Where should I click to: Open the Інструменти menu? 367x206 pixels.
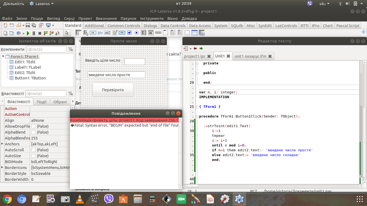[x=152, y=19]
